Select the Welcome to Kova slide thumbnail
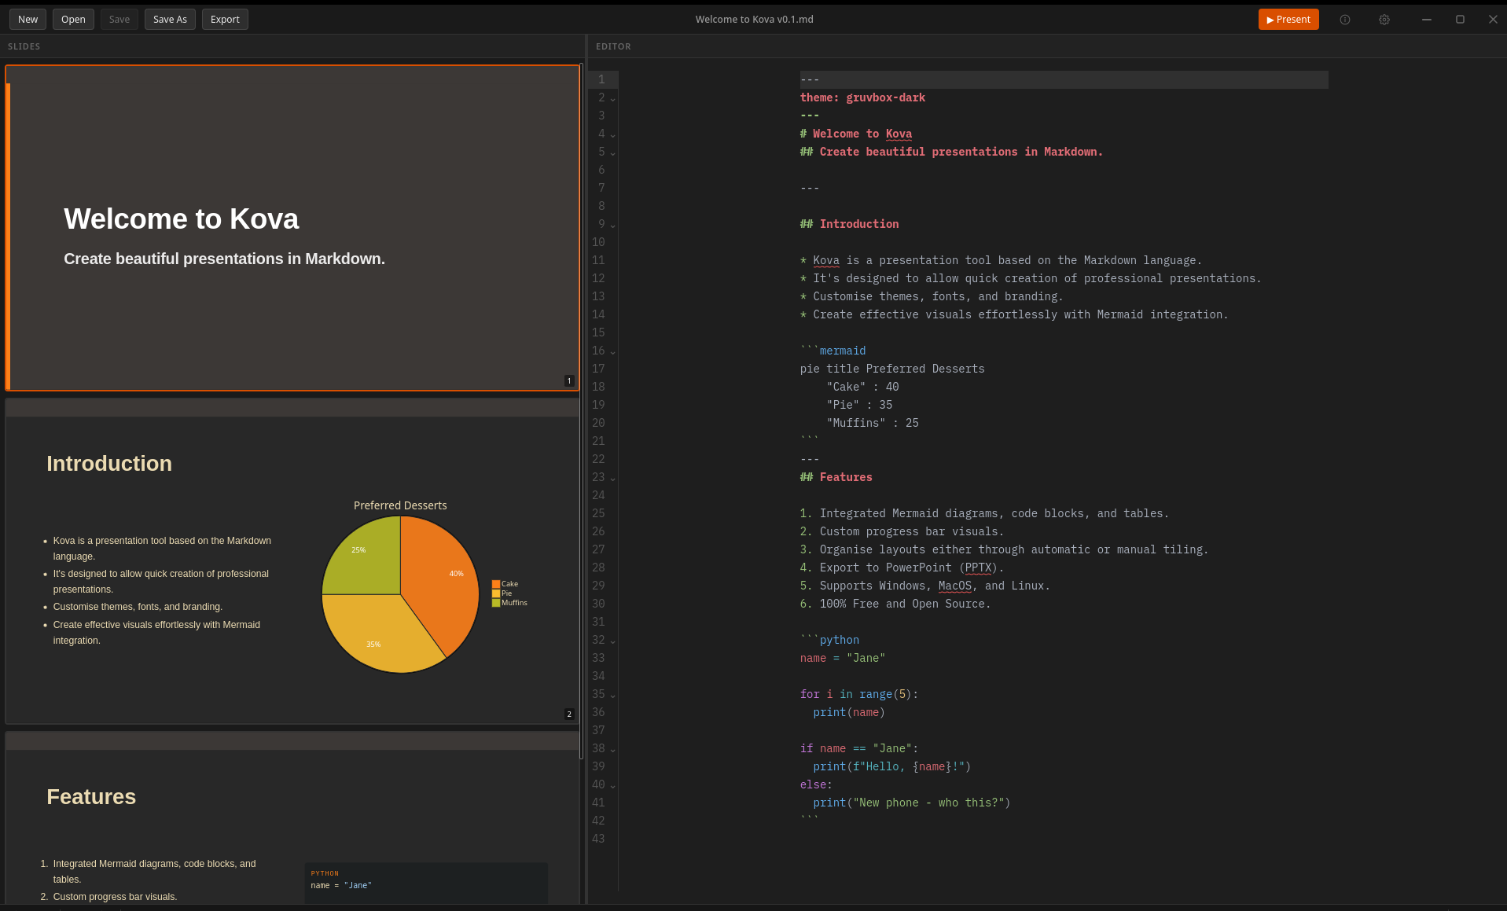Viewport: 1507px width, 911px height. (292, 228)
